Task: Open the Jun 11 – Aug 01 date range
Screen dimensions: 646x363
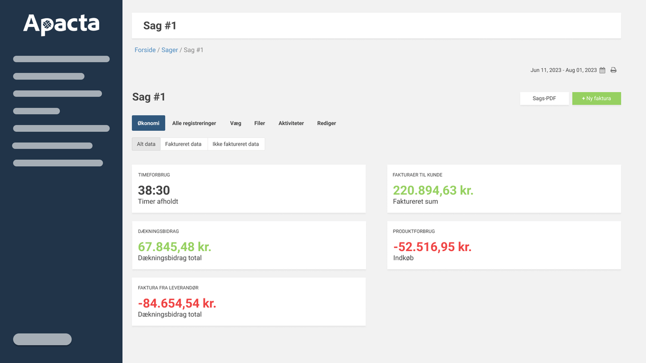Action: (563, 70)
